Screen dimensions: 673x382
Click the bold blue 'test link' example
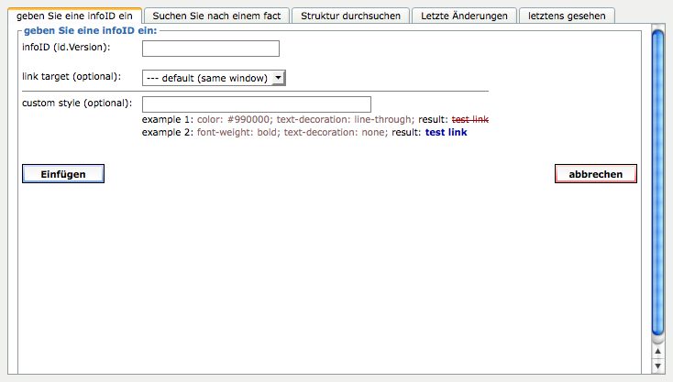tap(446, 133)
